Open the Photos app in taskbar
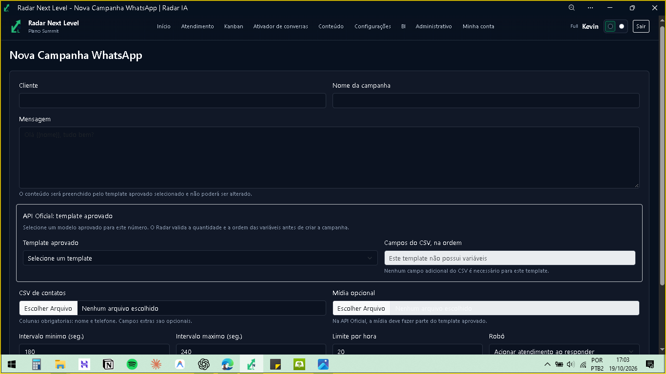 pos(323,364)
